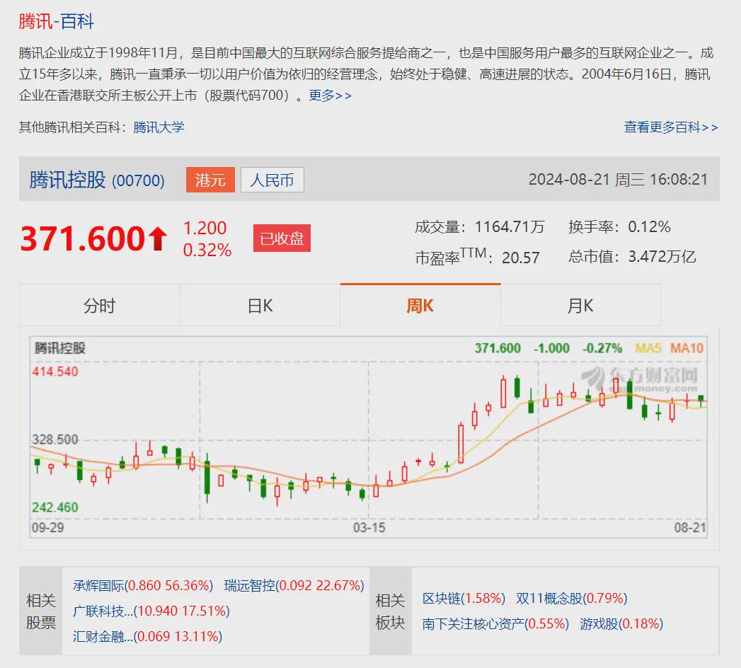Image resolution: width=741 pixels, height=668 pixels.
Task: Click the price 371.600
Action: pos(83,238)
